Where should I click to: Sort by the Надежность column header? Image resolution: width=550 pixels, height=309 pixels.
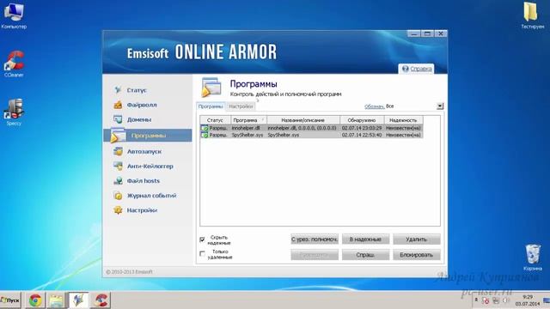pos(403,120)
